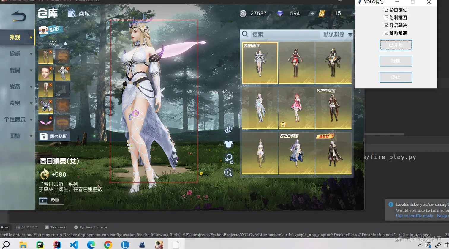The image size is (449, 249).
Task: Toggle the hidden boots slot eye icon
Action: (x=58, y=94)
